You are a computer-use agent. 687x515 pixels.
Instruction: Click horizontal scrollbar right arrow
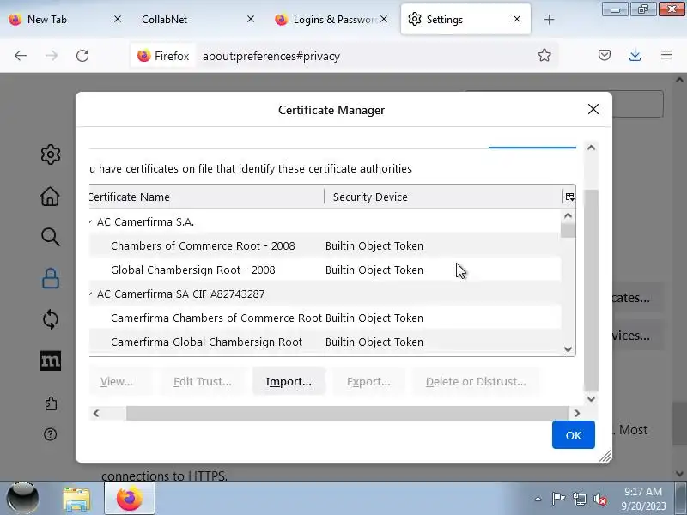[576, 413]
